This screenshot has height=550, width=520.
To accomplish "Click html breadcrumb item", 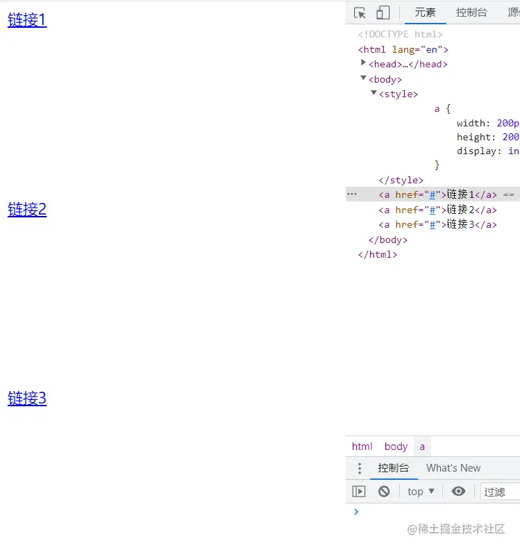I will click(362, 447).
